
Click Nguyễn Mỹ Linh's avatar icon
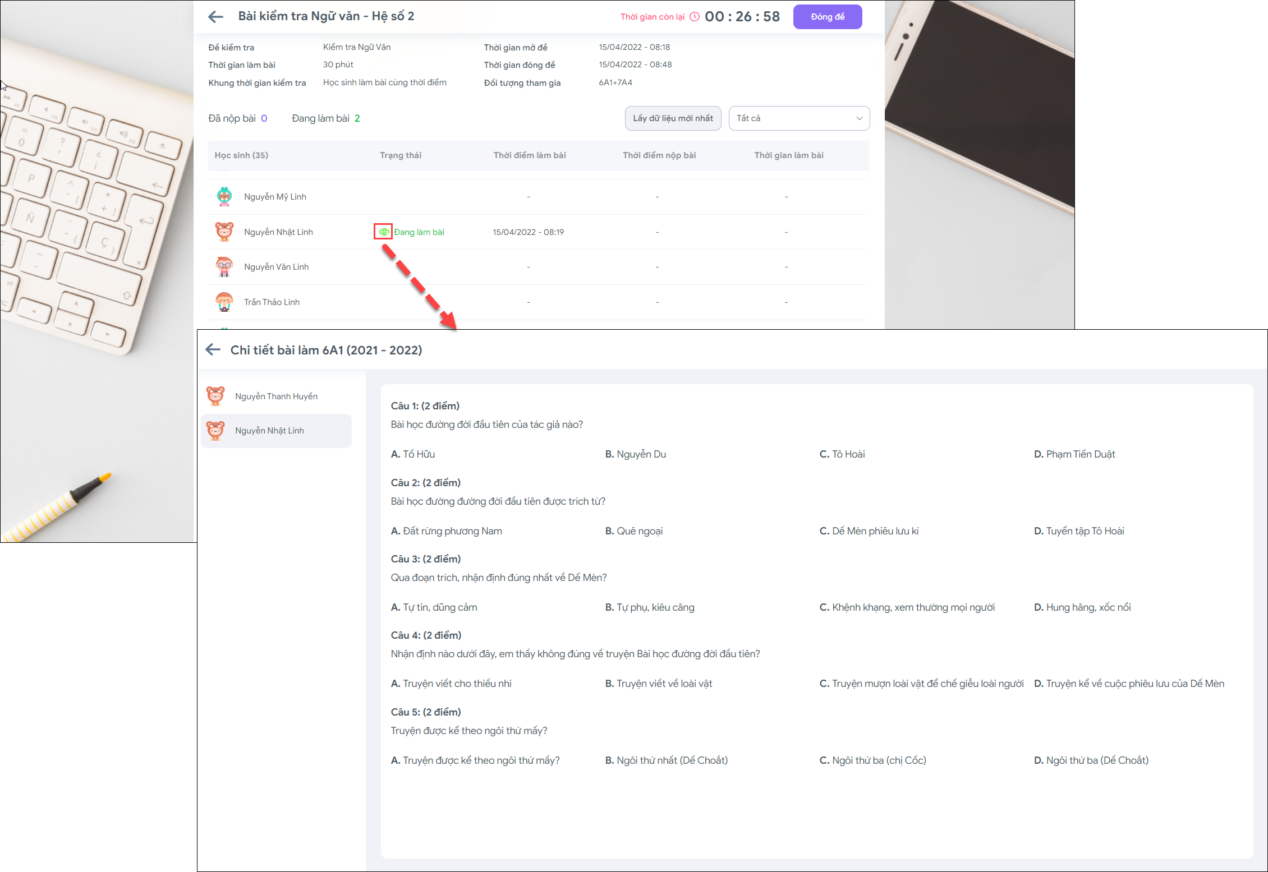pos(224,196)
